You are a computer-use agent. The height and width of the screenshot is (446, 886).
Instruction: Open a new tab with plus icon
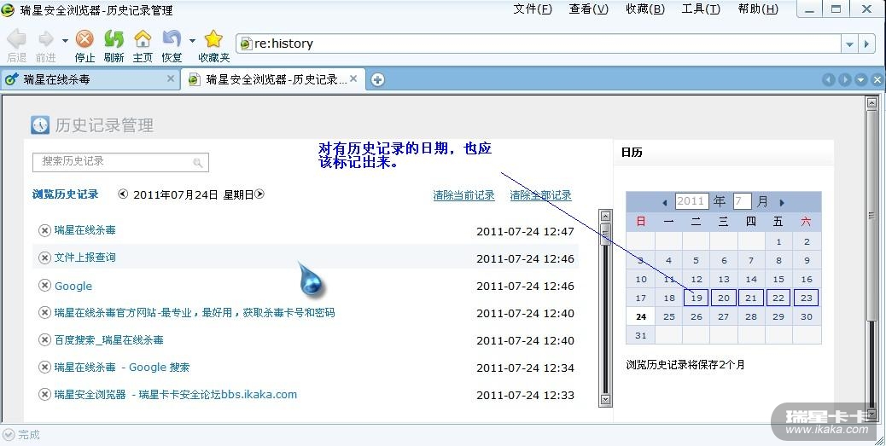tap(377, 80)
